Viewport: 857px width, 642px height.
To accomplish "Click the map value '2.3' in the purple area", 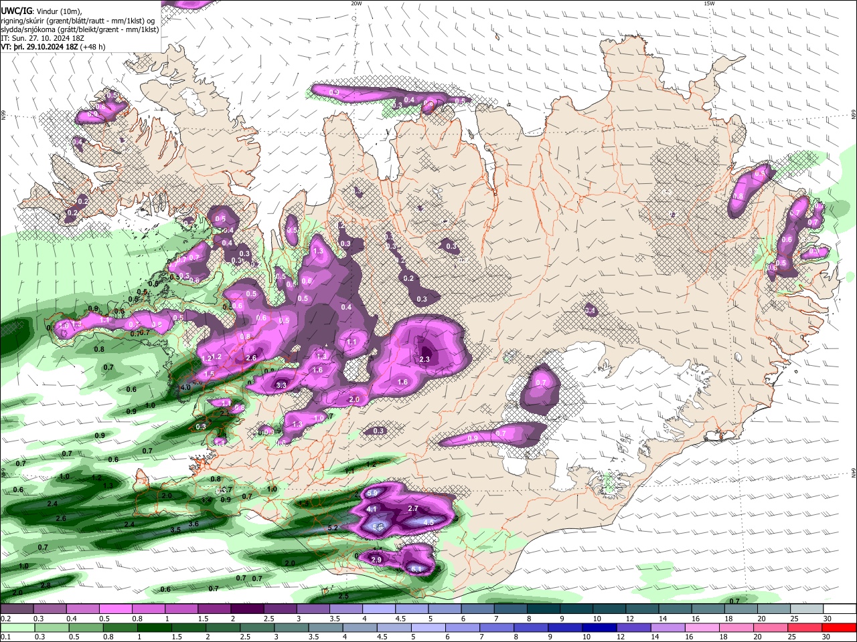I will 424,359.
